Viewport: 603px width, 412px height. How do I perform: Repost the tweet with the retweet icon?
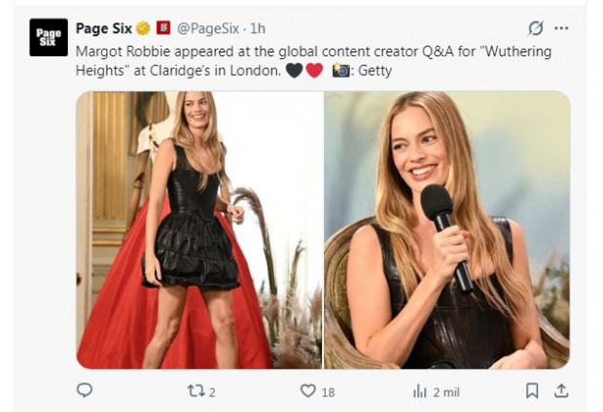click(195, 391)
